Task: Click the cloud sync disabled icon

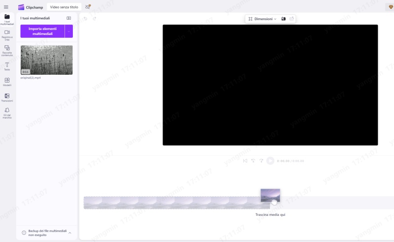Action: pyautogui.click(x=88, y=7)
